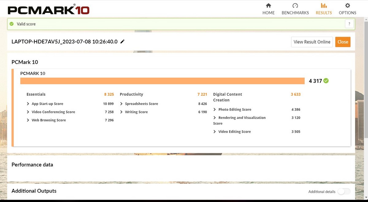
Task: Click the Web Browsing value 7 296
Action: (x=109, y=120)
